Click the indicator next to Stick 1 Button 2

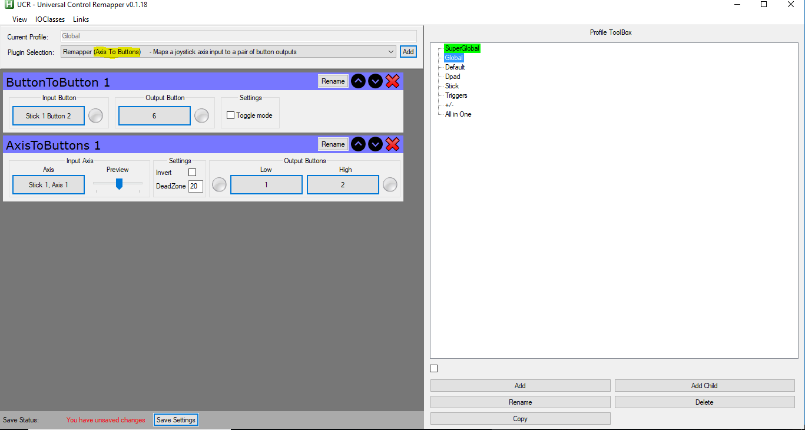(x=95, y=115)
